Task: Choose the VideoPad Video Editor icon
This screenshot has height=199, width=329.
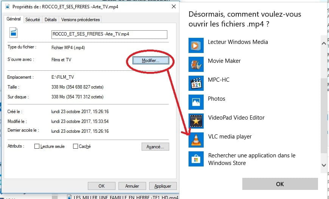Action: point(196,121)
